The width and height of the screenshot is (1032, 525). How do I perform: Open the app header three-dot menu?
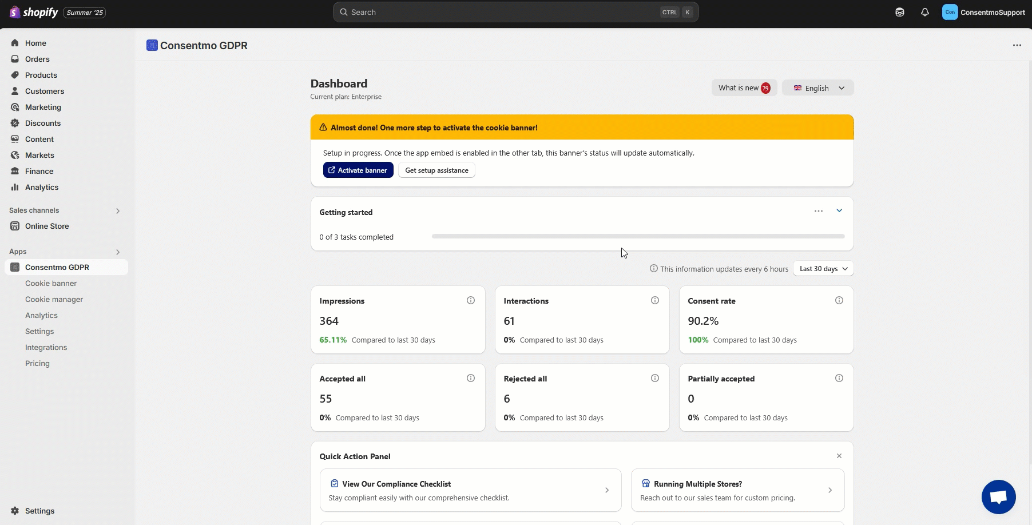[x=1017, y=45]
